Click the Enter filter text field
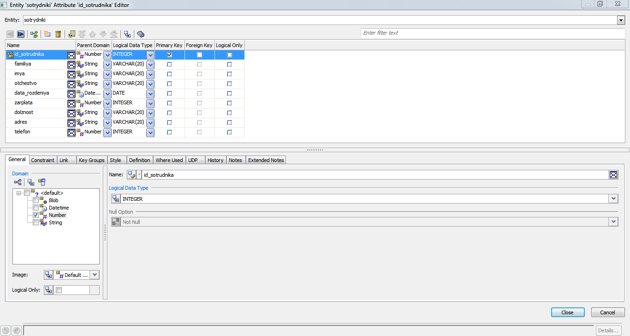Screen dimensions: 630x336 click(x=493, y=33)
